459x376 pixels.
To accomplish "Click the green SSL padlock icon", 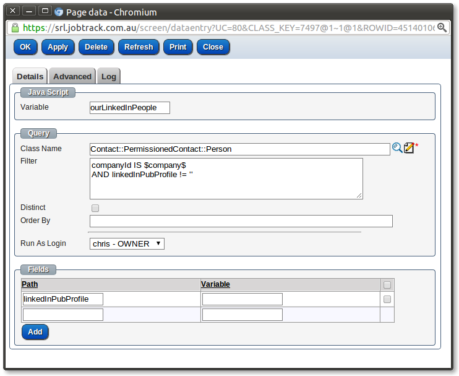I will (x=15, y=28).
